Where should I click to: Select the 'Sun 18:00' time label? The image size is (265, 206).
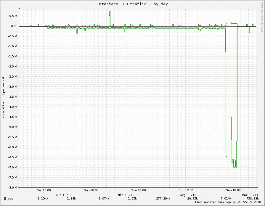coord(233,190)
